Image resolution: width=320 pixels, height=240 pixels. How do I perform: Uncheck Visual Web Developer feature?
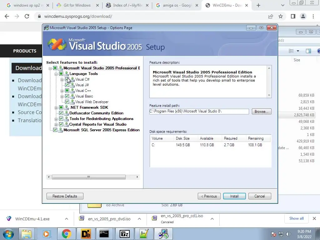pos(67,102)
